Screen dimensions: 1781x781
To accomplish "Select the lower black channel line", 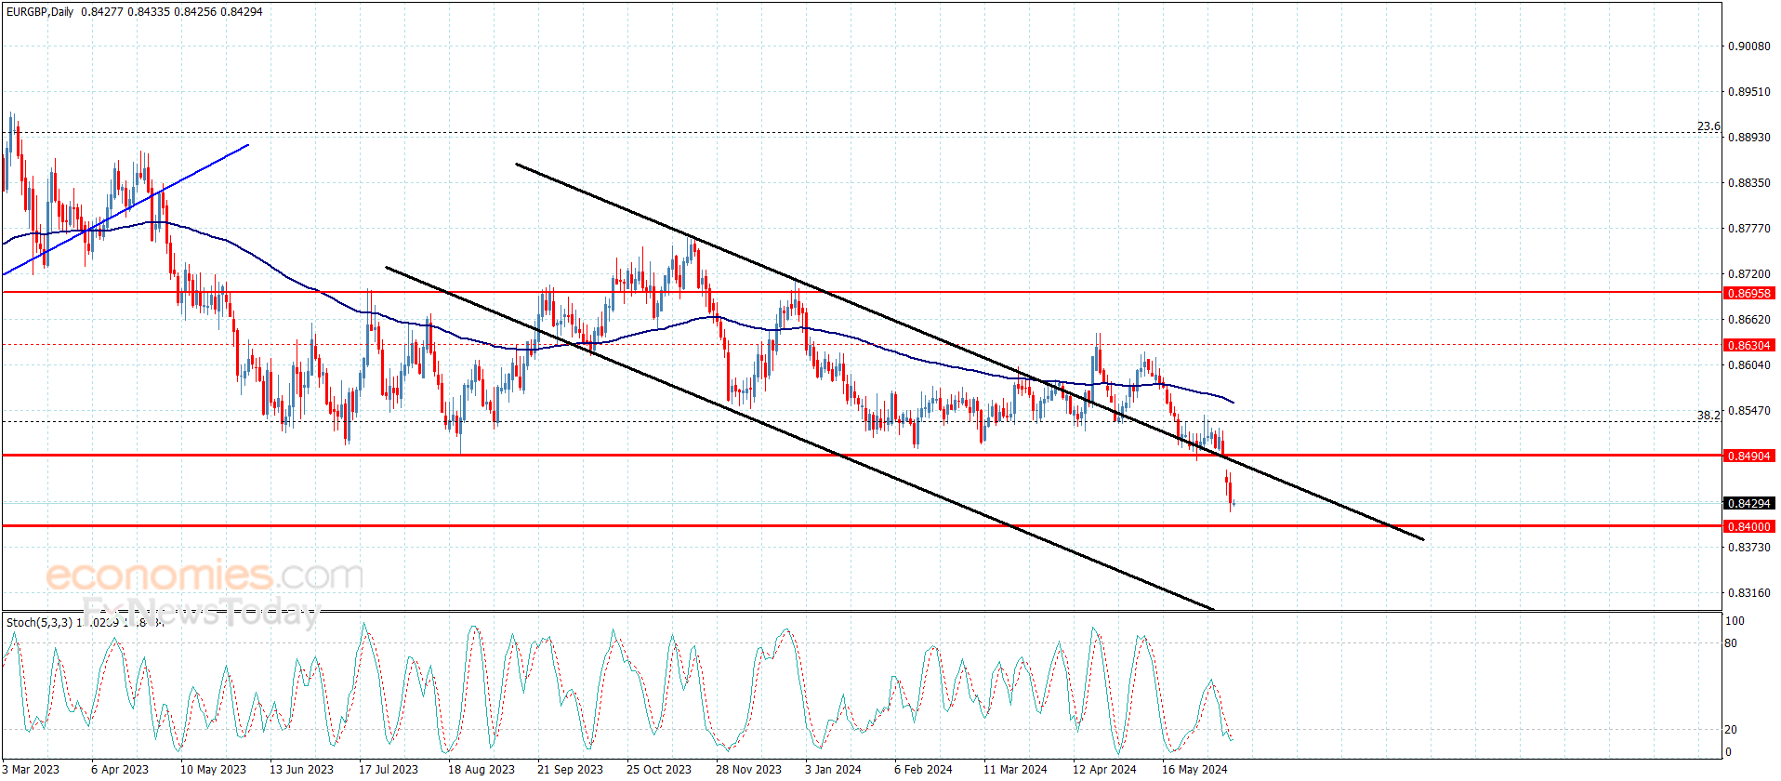I will (799, 439).
